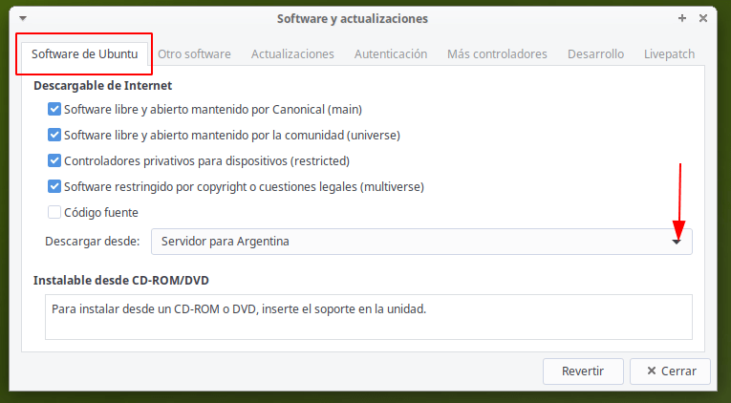The image size is (731, 403).
Task: Disable privative drivers (restricted) checkbox
Action: (x=54, y=160)
